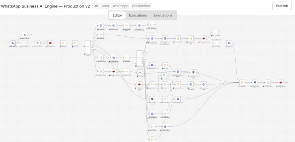Image resolution: width=295 pixels, height=142 pixels.
Task: Click the 'whatsapp' workflow tag
Action: click(121, 6)
